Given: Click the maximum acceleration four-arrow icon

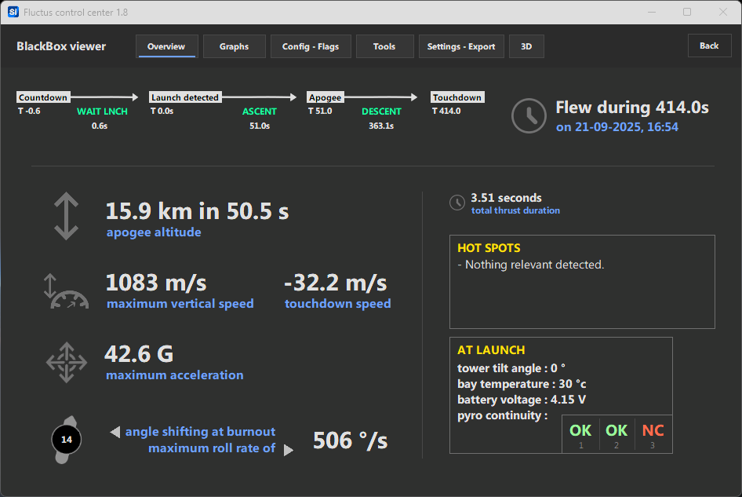Looking at the screenshot, I should 66,362.
